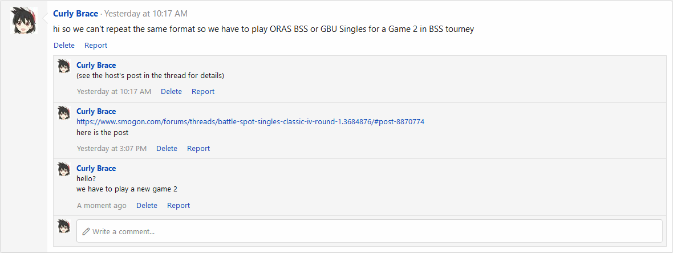
Task: Click the pencil icon in comment box
Action: point(86,231)
